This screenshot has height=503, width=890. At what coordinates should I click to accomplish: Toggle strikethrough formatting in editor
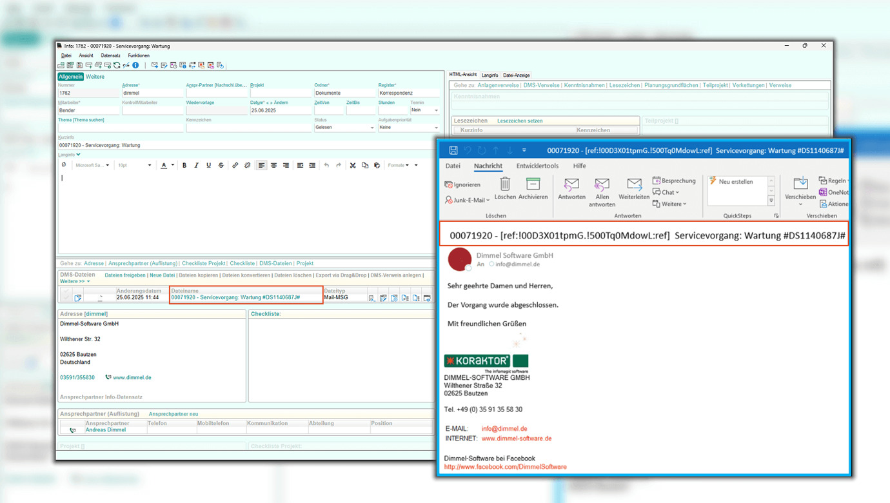[x=221, y=166]
